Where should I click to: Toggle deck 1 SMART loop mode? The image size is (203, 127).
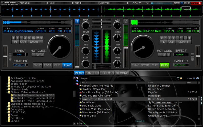35,42
